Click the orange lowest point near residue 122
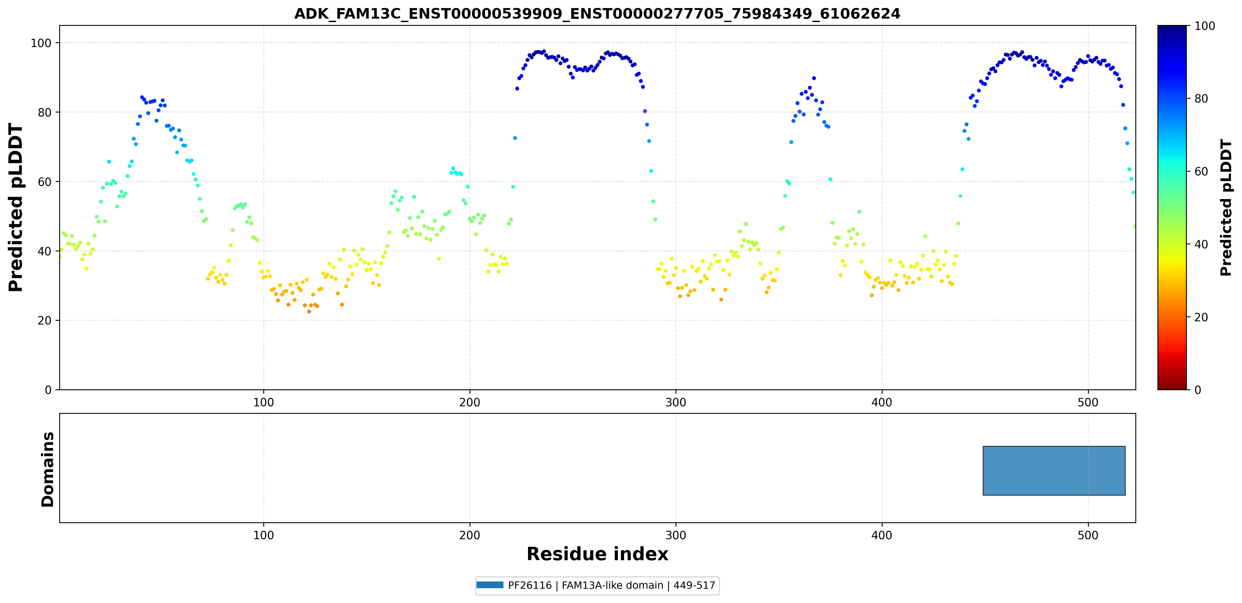The width and height of the screenshot is (1242, 603). coord(309,311)
